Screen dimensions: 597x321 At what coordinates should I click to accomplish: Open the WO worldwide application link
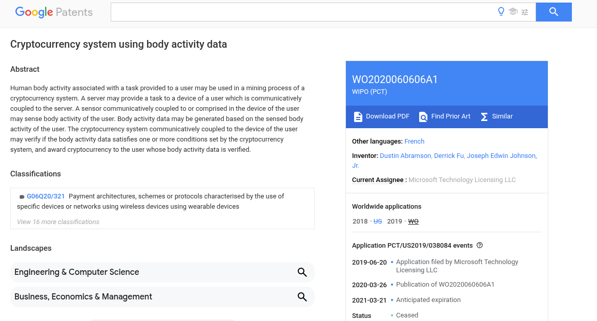click(x=413, y=221)
